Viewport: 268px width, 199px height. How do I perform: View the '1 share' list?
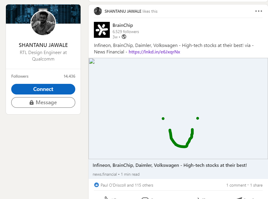pyautogui.click(x=256, y=185)
